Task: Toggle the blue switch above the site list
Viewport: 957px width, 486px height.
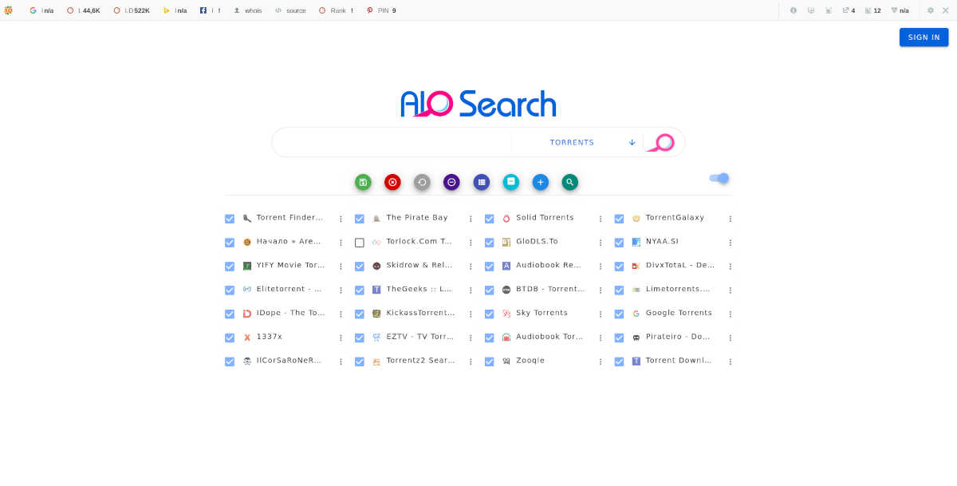Action: click(x=719, y=178)
